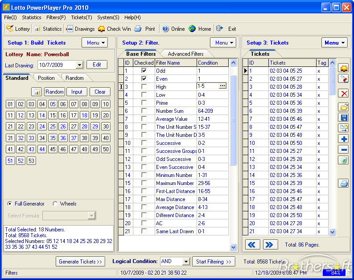
Task: Switch to the Advanced Filters tab
Action: click(x=185, y=54)
